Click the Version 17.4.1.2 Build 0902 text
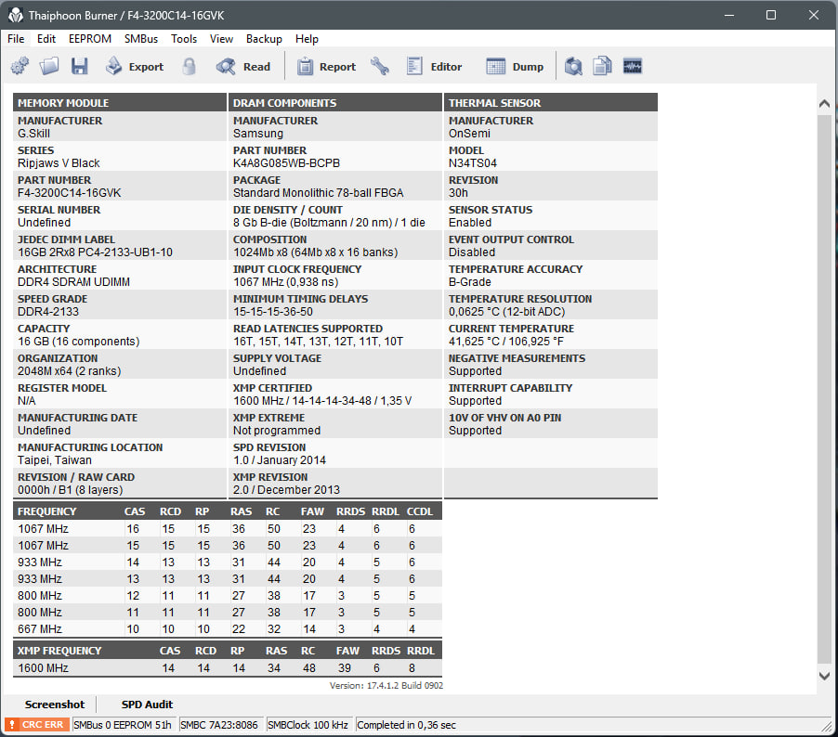838x737 pixels. 386,685
